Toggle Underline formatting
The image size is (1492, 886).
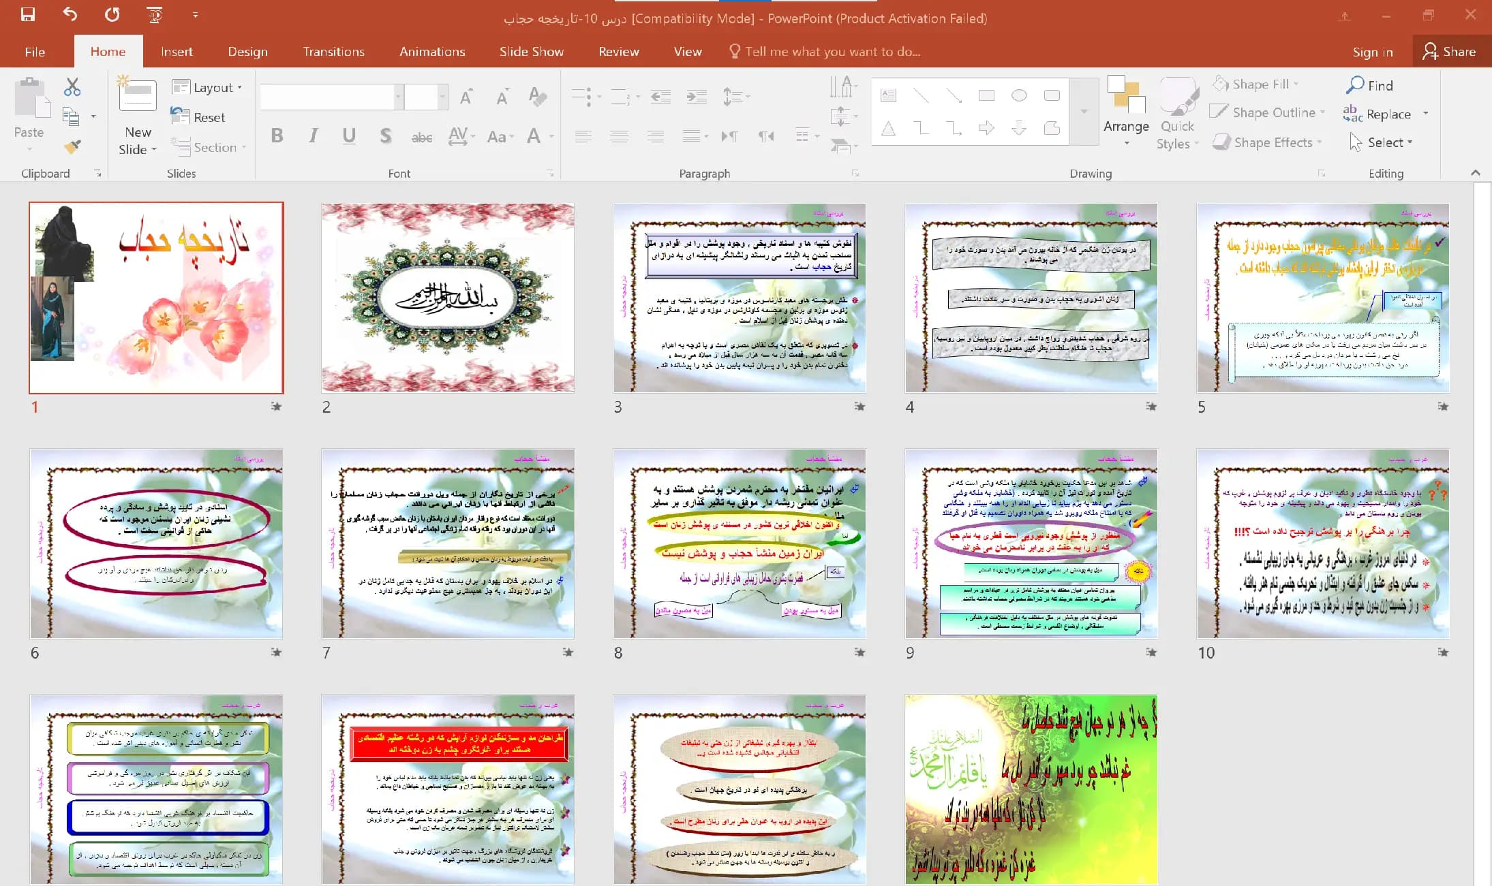click(x=349, y=136)
